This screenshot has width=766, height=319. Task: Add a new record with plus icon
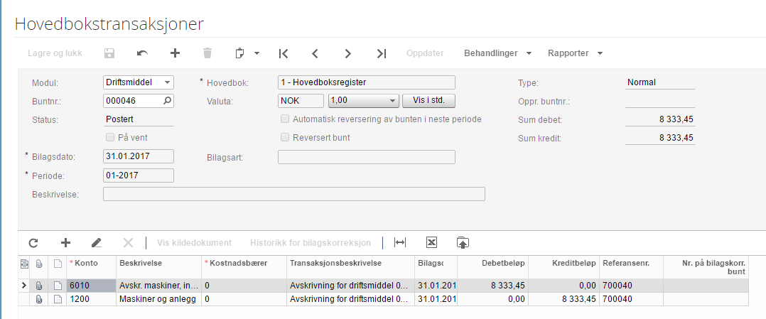pyautogui.click(x=175, y=53)
